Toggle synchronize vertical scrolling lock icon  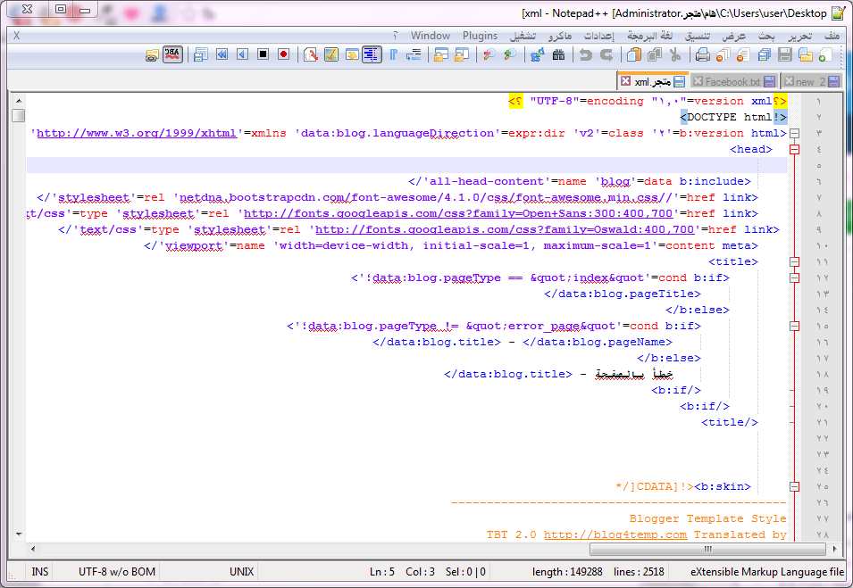462,54
